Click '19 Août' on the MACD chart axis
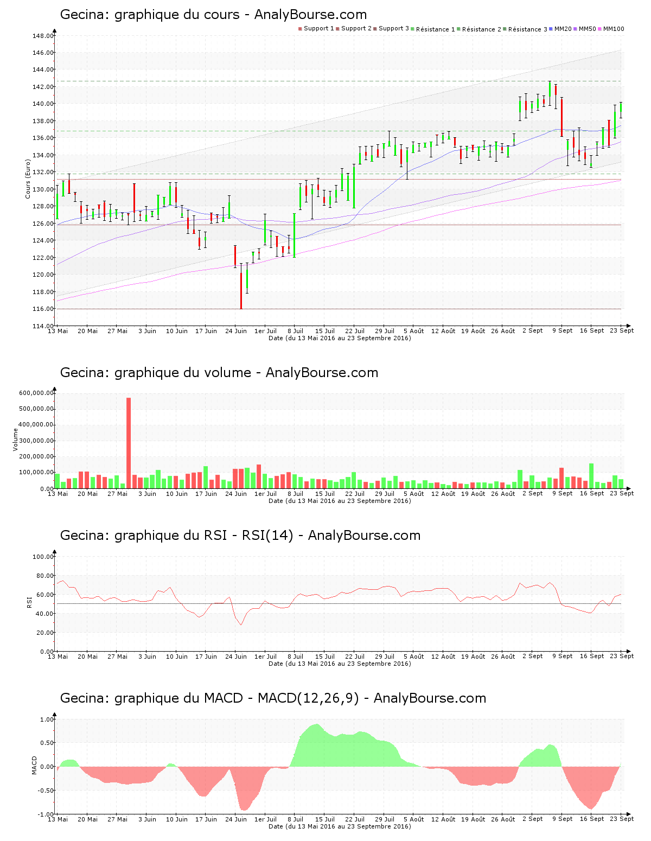Viewport: 651px width, 841px height. 473,819
